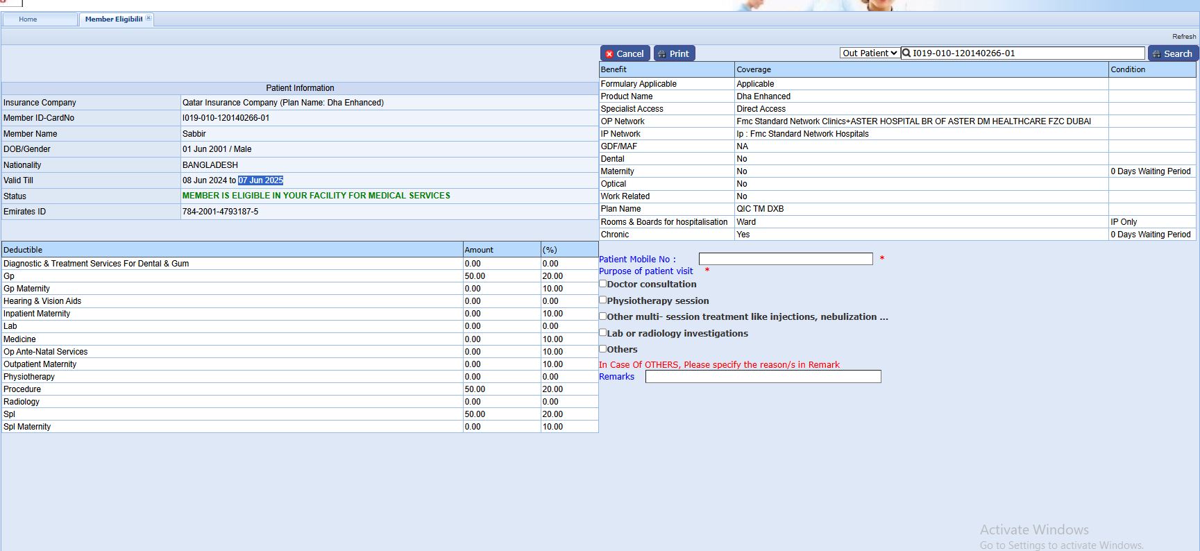This screenshot has width=1200, height=551.
Task: Click the member ID search input
Action: click(1027, 53)
